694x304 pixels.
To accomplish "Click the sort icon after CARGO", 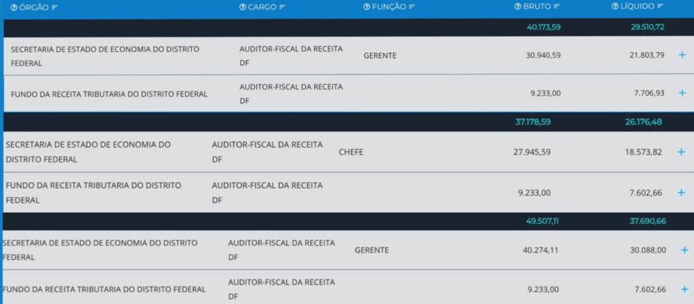I will click(x=283, y=7).
